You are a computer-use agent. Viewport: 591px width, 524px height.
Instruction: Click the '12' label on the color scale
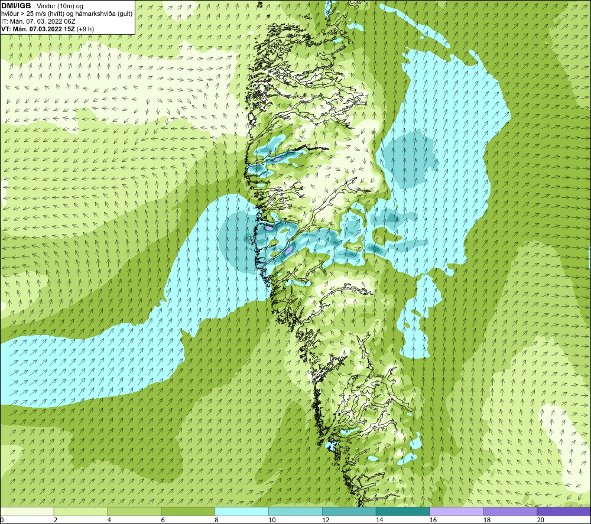(326, 520)
